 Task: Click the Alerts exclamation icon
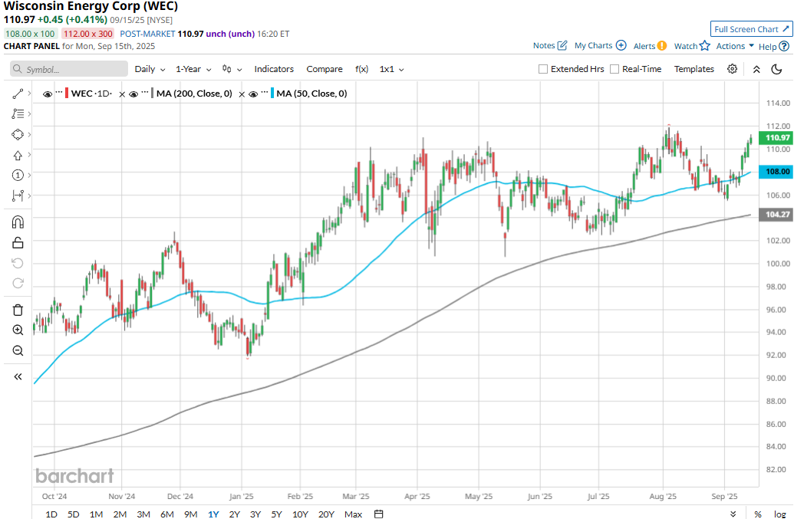(x=662, y=46)
